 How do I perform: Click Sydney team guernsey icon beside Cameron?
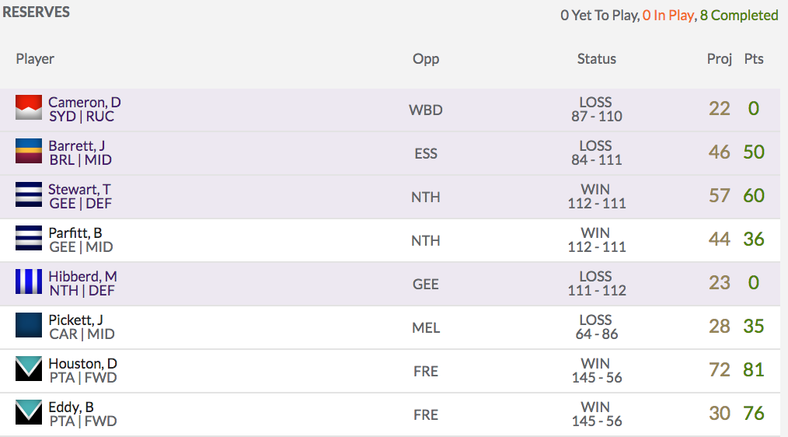[29, 107]
